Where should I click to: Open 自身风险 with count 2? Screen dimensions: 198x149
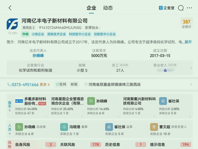pyautogui.click(x=36, y=144)
